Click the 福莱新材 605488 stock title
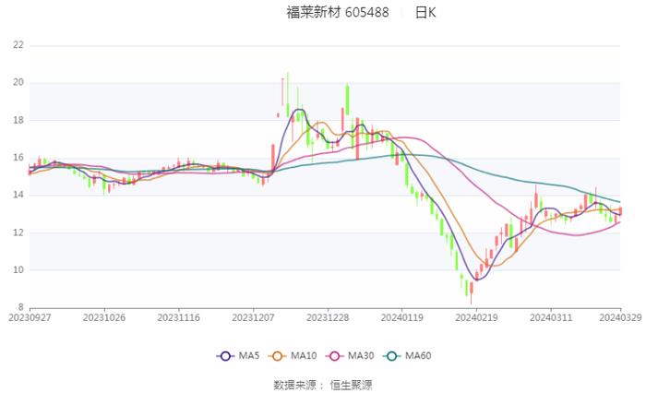The width and height of the screenshot is (646, 393). coord(337,13)
